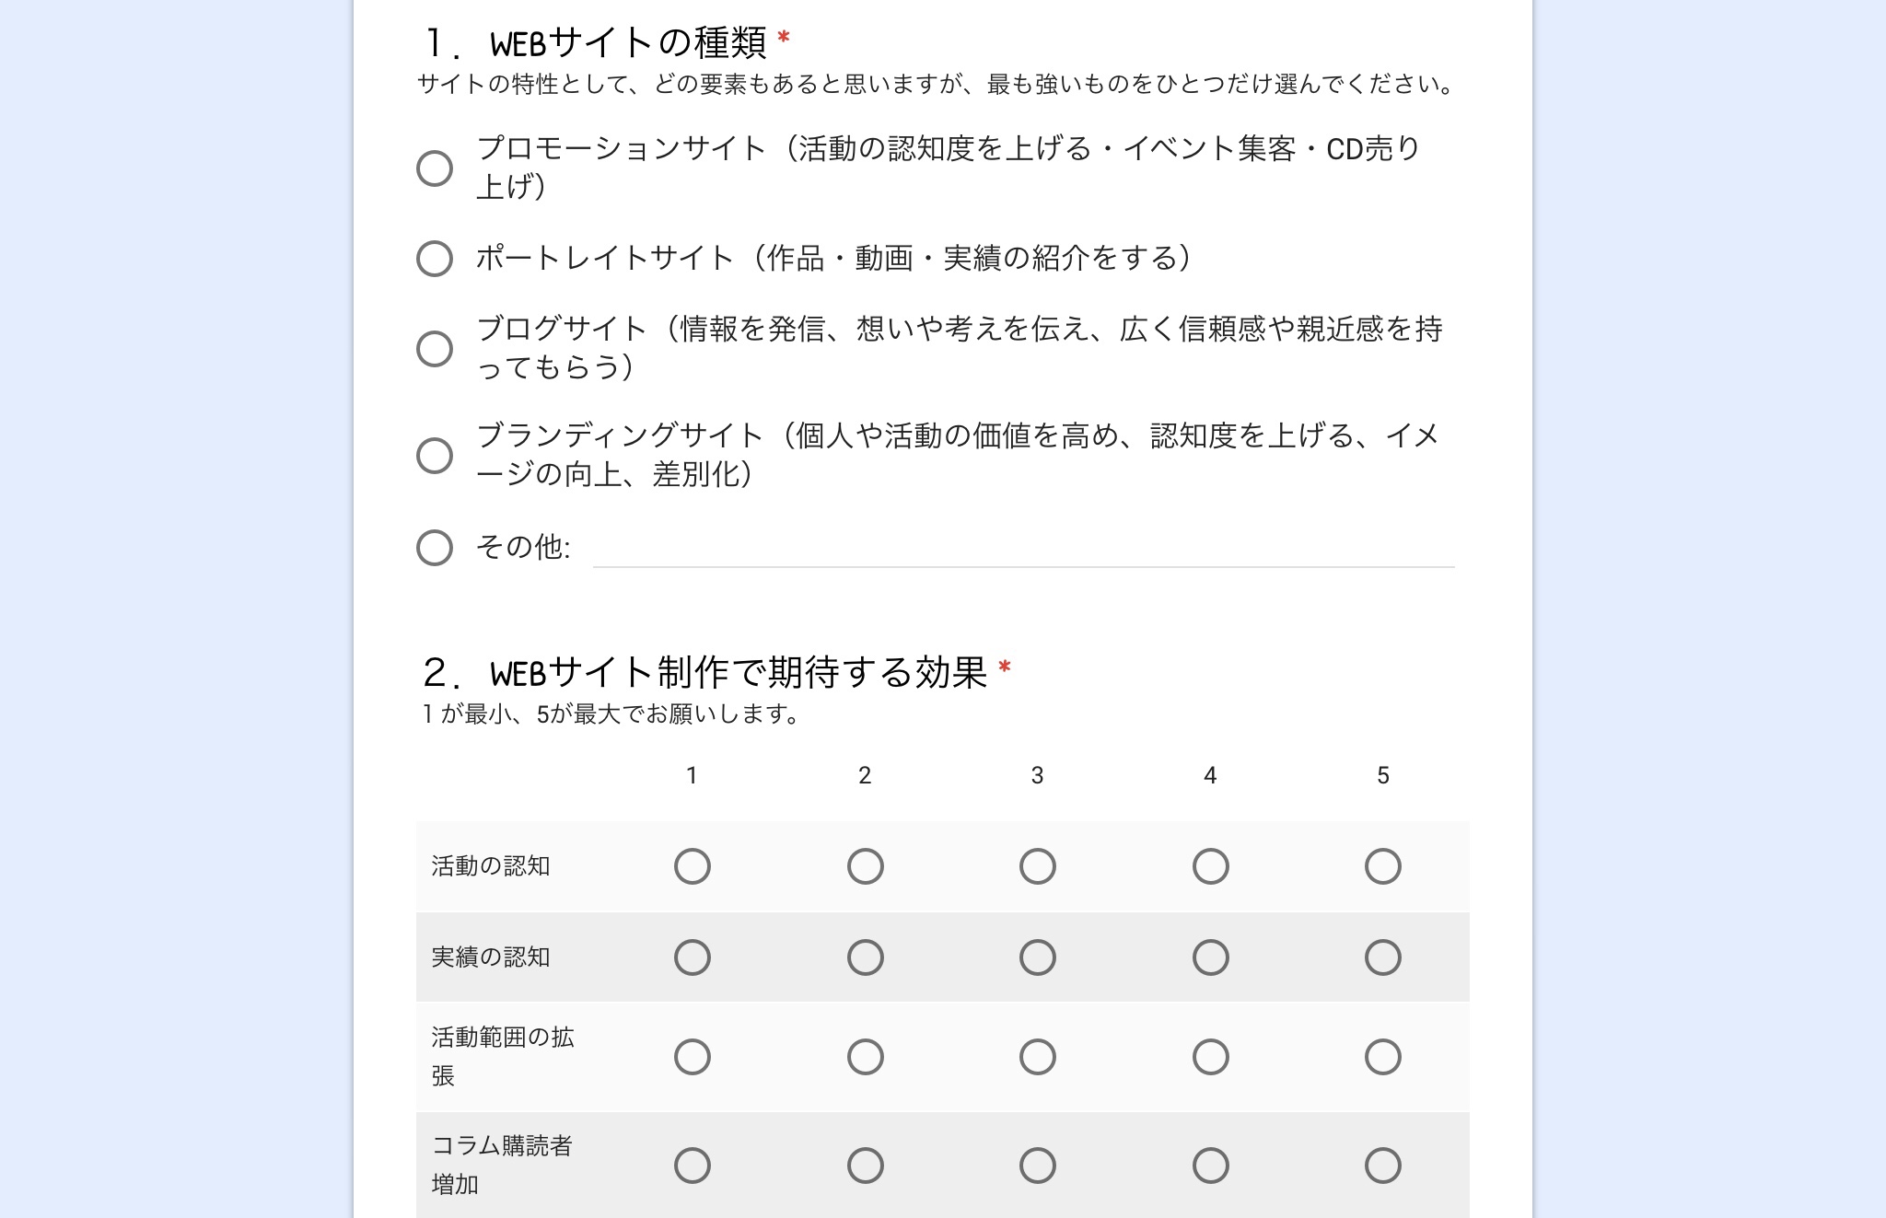Rate コラム購読者増加 as 2
Screen dimensions: 1886x1218
point(866,1166)
